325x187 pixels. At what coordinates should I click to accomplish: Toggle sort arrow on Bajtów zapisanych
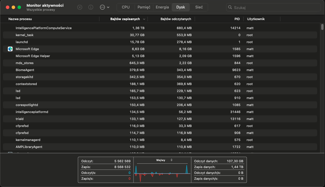(144, 19)
